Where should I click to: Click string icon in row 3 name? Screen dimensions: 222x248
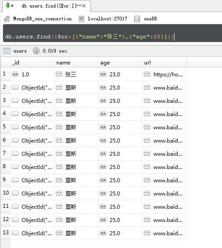point(59,101)
